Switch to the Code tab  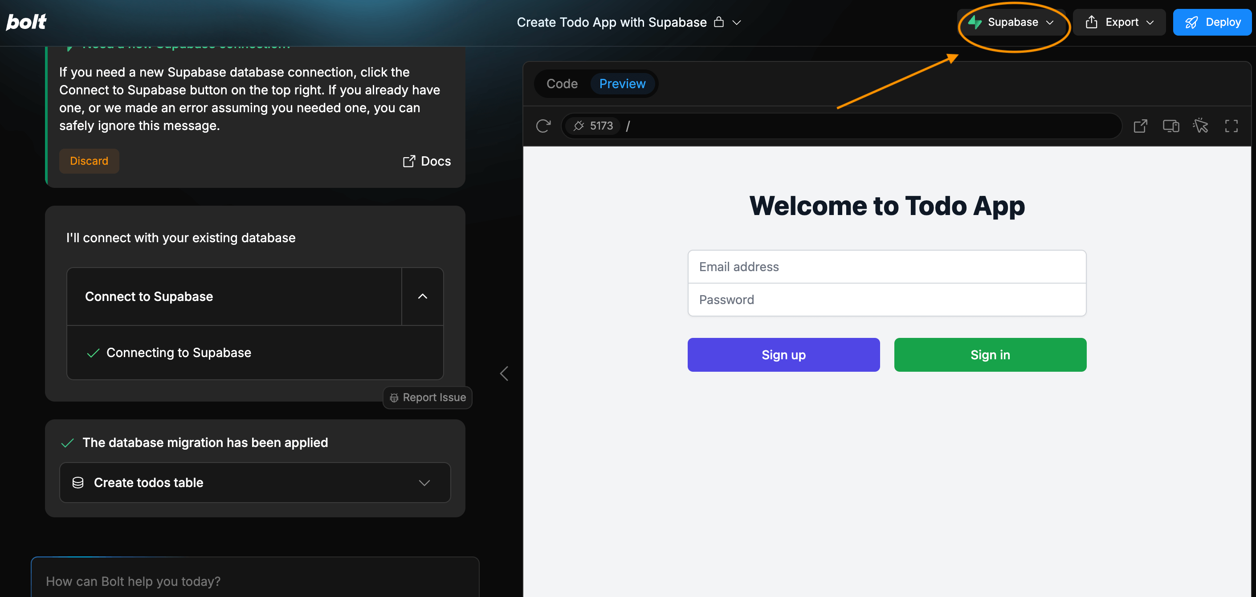click(562, 84)
